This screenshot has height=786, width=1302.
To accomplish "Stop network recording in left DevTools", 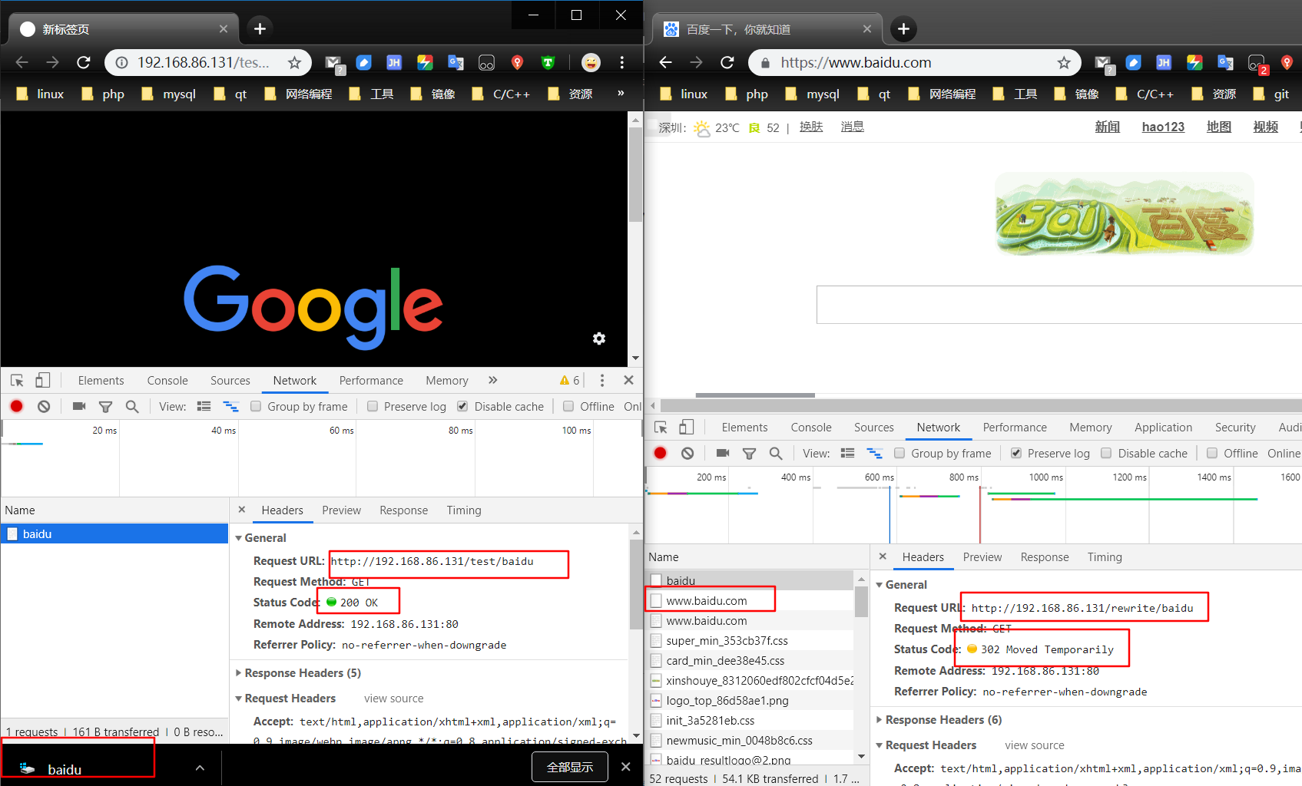I will [x=17, y=406].
